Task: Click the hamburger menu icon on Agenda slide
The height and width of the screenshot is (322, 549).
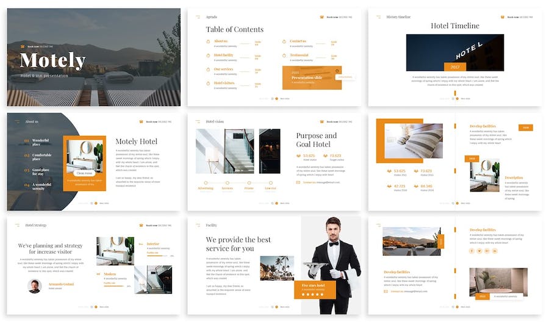Action: (x=198, y=17)
